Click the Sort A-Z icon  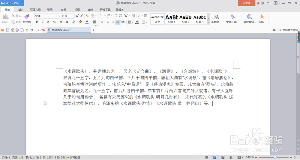(x=133, y=16)
